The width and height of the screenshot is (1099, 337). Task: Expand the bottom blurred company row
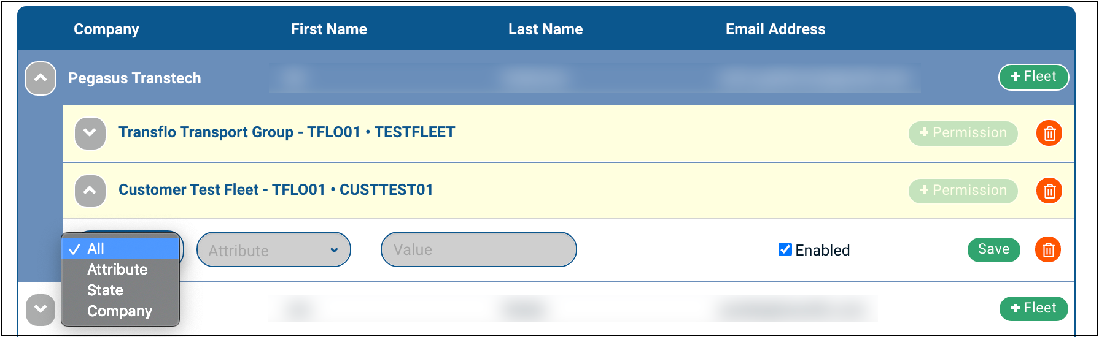click(x=41, y=309)
